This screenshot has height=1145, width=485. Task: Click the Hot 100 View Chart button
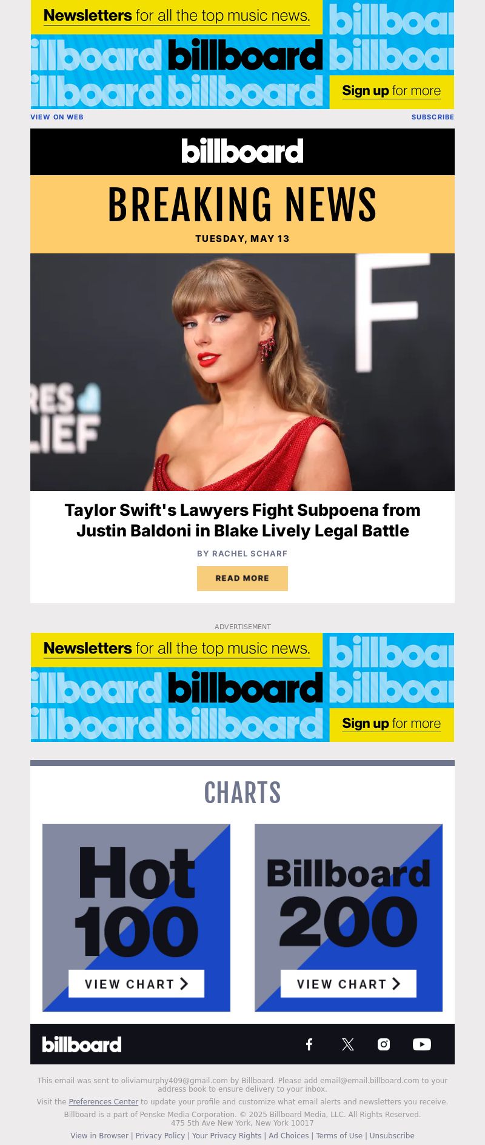[x=136, y=984]
